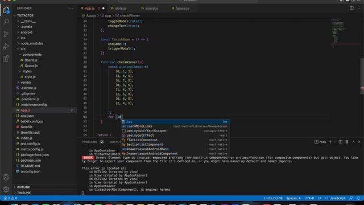Open README.md in the explorer
This screenshot has height=205, width=364.
coord(30,166)
